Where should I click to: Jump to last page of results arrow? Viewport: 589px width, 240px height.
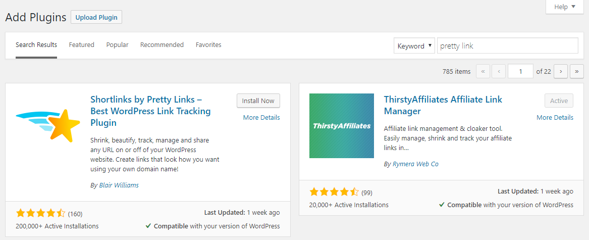click(x=576, y=72)
